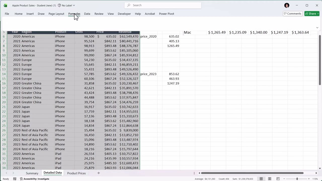322x181 pixels.
Task: Go to next sheet tab arrow
Action: click(x=13, y=173)
